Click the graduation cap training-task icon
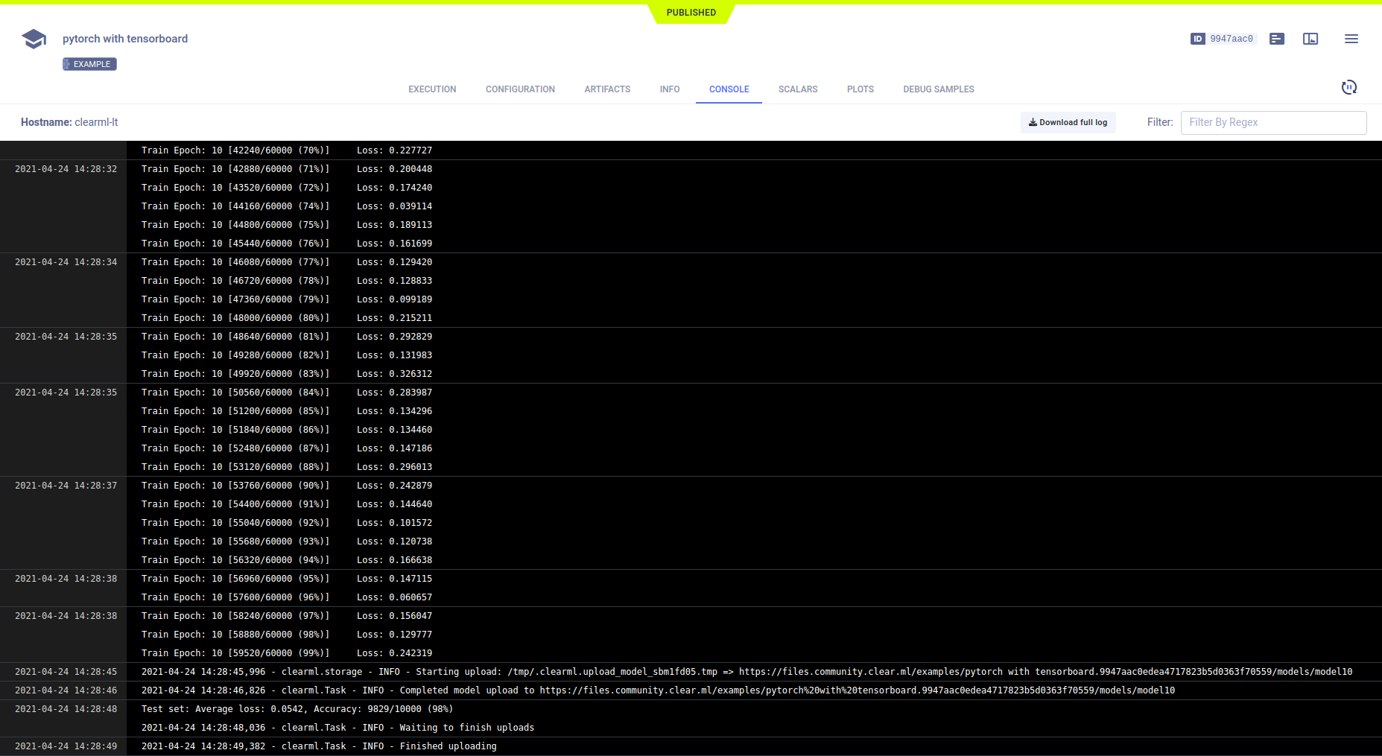The width and height of the screenshot is (1382, 756). tap(34, 39)
